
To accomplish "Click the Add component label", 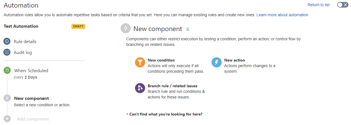I will [33, 119].
